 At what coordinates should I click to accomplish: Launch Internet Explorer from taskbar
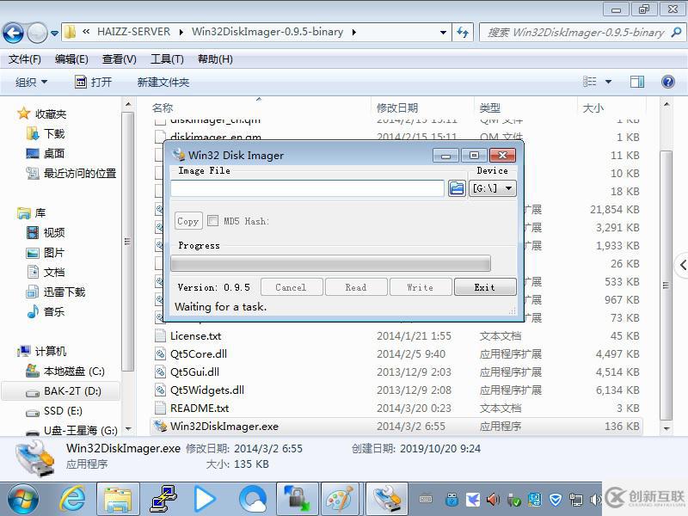click(73, 500)
